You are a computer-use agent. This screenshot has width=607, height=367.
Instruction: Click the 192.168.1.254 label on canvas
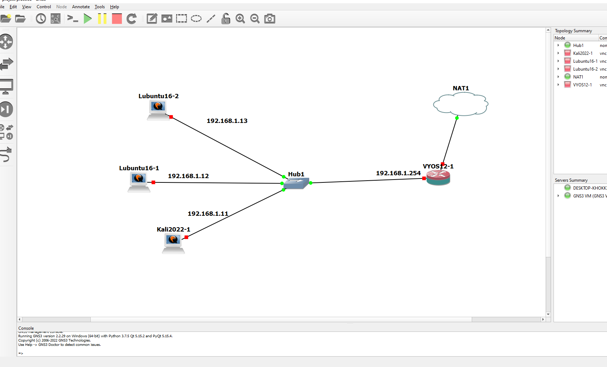click(398, 173)
